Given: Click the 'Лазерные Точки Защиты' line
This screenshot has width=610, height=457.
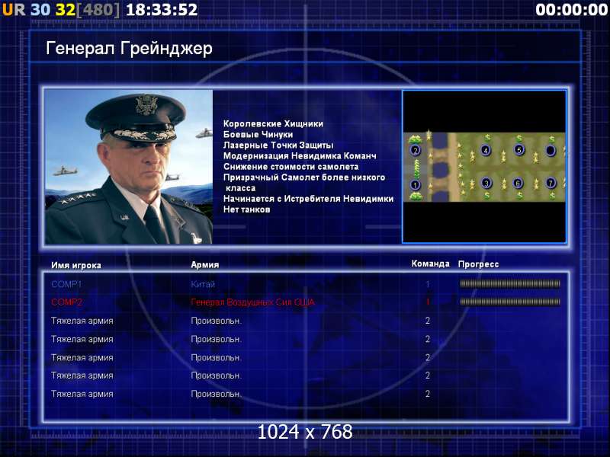Looking at the screenshot, I should [x=278, y=145].
